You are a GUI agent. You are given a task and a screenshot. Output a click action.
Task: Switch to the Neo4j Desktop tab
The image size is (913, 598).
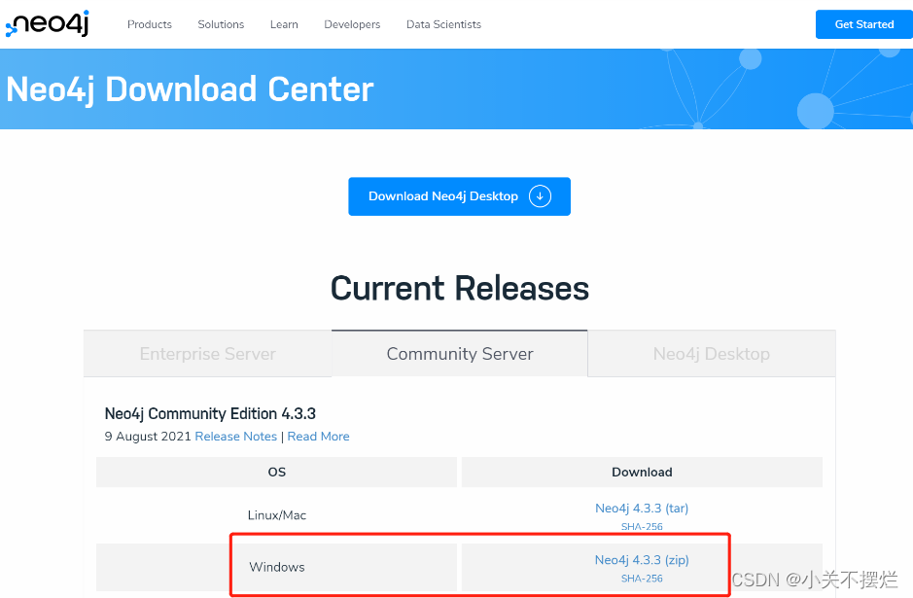[x=712, y=353]
